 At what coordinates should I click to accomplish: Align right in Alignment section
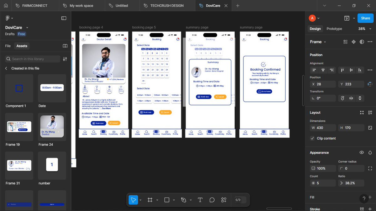(332, 70)
